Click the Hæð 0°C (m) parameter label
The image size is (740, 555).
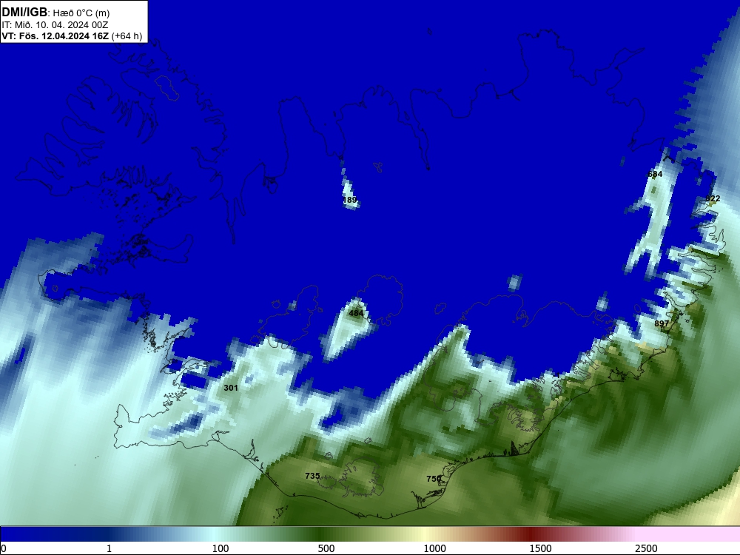pyautogui.click(x=81, y=13)
